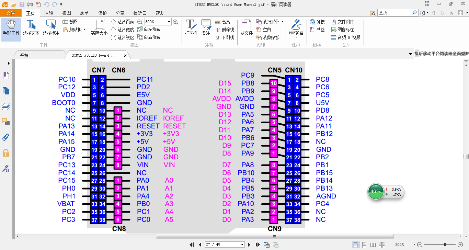
Task: Expand the Clipboard (剪贴板) dropdown
Action: [84, 30]
